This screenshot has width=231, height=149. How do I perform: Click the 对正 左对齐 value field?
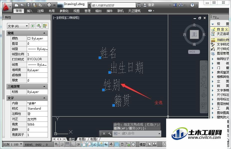(37, 119)
